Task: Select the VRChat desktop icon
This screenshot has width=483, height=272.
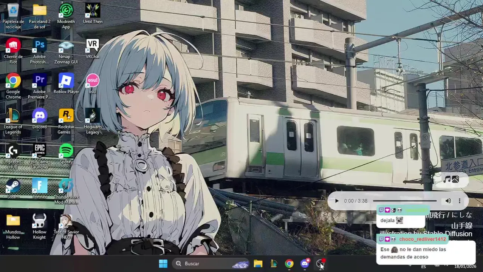Action: pos(93,49)
